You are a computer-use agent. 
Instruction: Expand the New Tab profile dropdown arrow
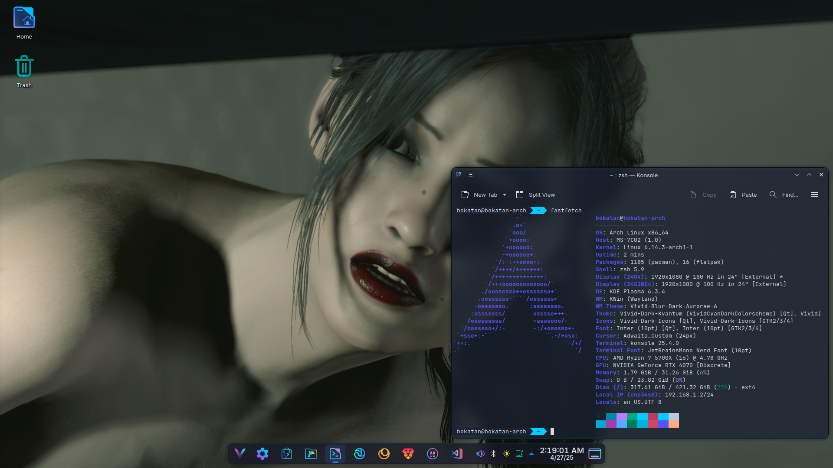tap(505, 195)
